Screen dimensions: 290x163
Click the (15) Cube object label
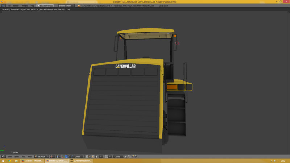(x=14, y=152)
